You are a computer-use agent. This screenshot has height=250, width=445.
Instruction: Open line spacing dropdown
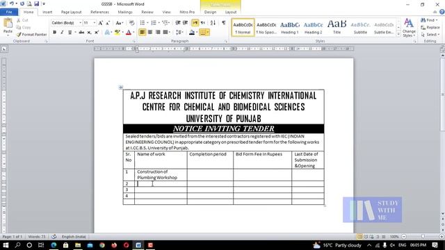(179, 33)
